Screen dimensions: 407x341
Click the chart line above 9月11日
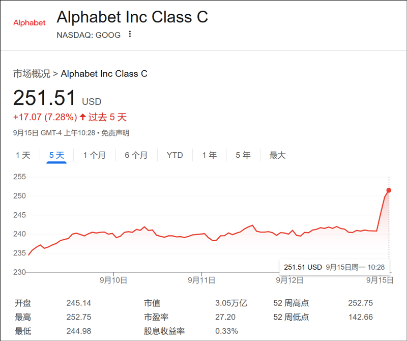(201, 234)
